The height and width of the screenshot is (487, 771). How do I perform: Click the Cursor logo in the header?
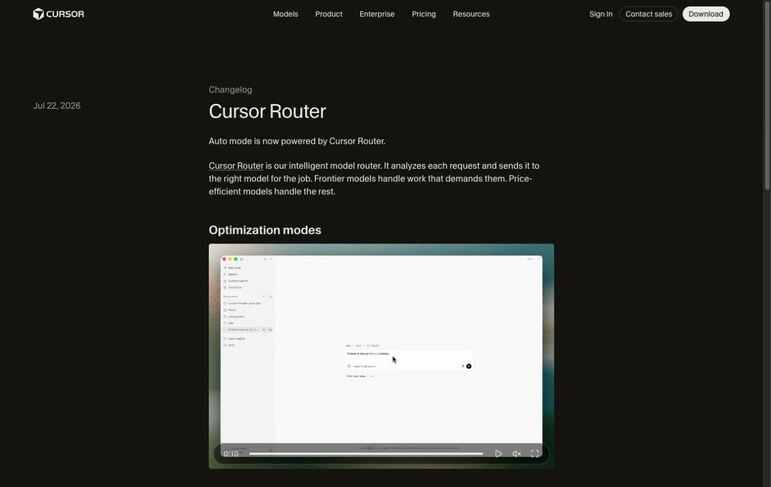(x=58, y=14)
